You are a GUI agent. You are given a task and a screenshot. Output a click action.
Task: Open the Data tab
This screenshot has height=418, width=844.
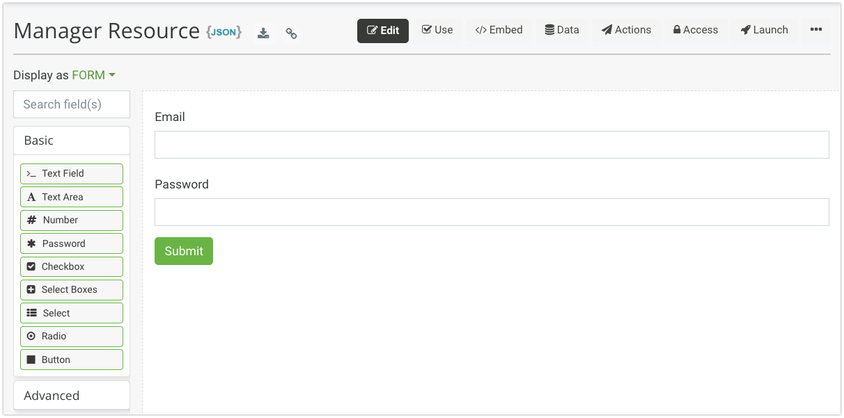tap(562, 30)
